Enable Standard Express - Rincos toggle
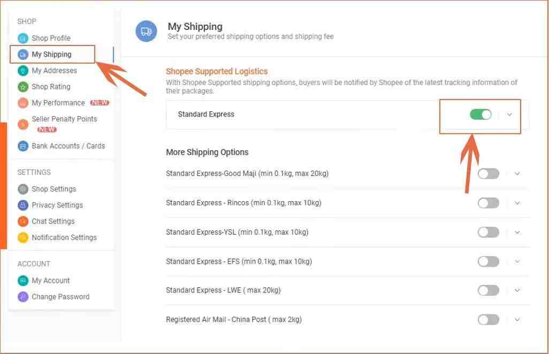This screenshot has height=354, width=549. tap(489, 203)
